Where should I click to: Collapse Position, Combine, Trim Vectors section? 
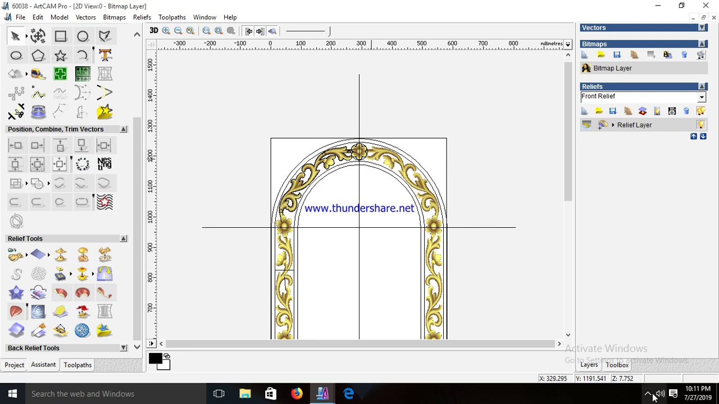124,129
